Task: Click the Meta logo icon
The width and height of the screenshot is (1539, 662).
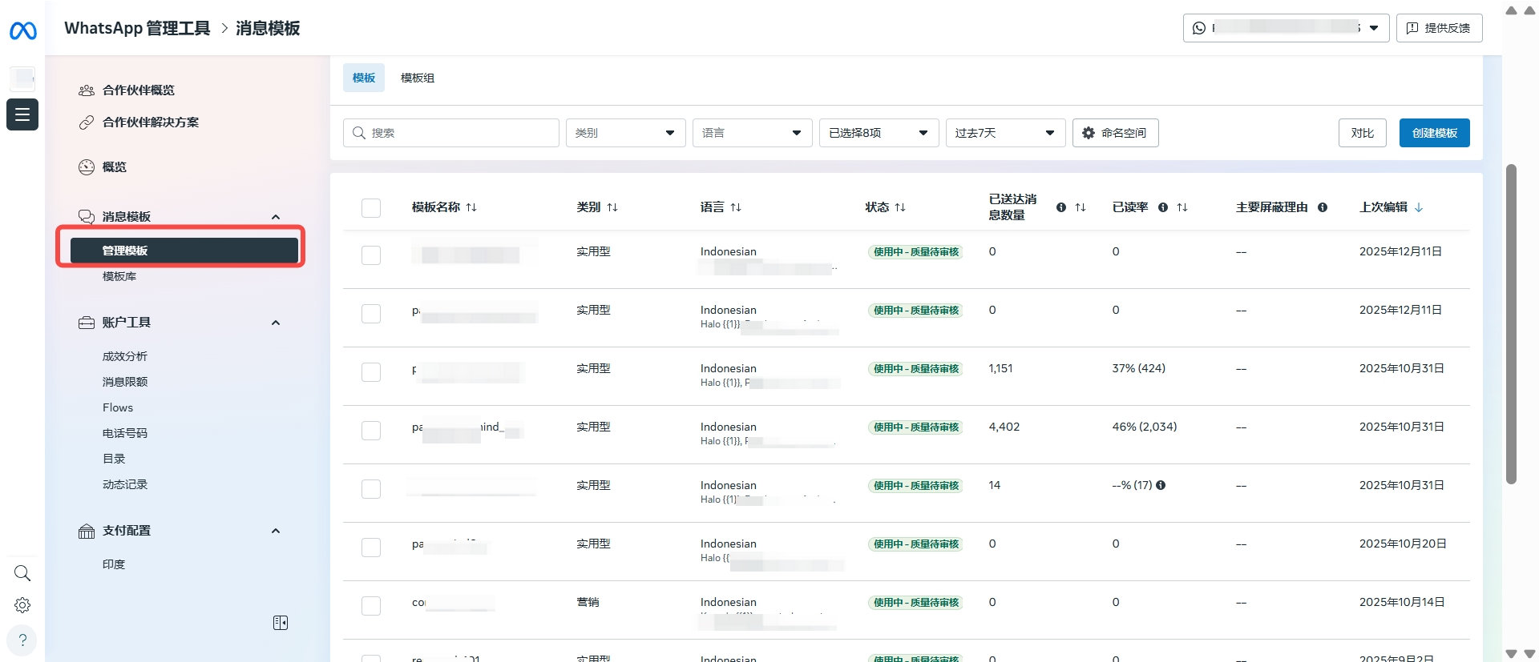Action: coord(22,30)
